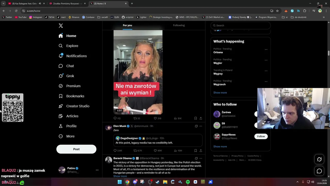This screenshot has width=330, height=186.
Task: Open Terms of Service link
Action: coord(220,156)
